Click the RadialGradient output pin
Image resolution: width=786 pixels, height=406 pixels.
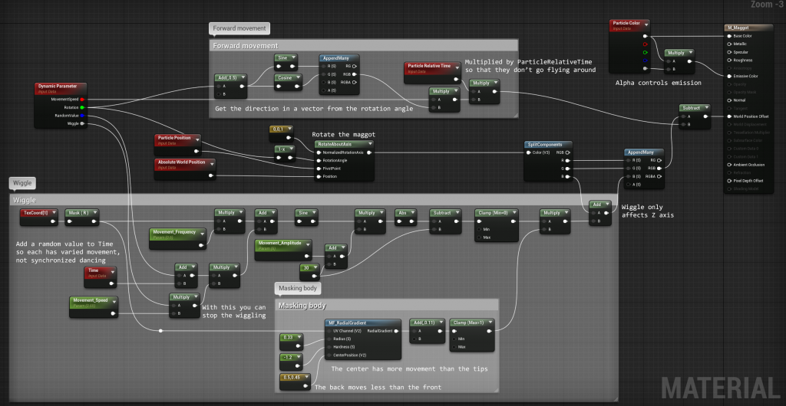click(396, 331)
